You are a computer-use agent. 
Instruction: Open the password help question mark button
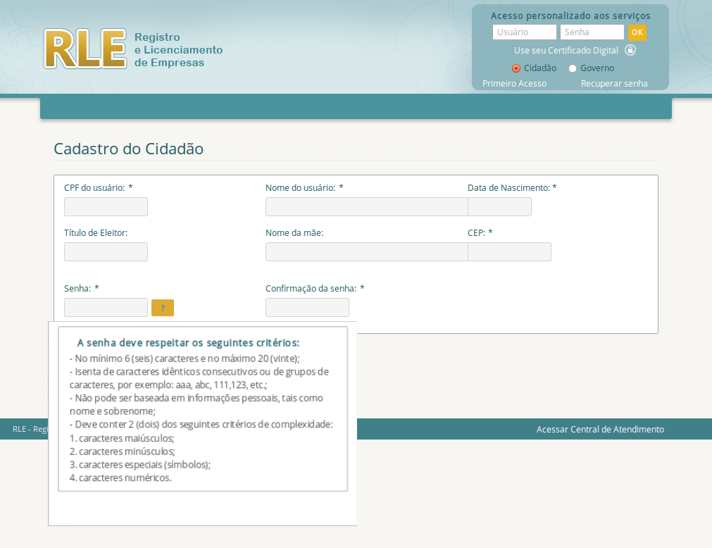(x=163, y=308)
